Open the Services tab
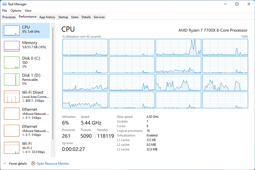Image resolution: width=255 pixels, height=170 pixels. coord(99,17)
